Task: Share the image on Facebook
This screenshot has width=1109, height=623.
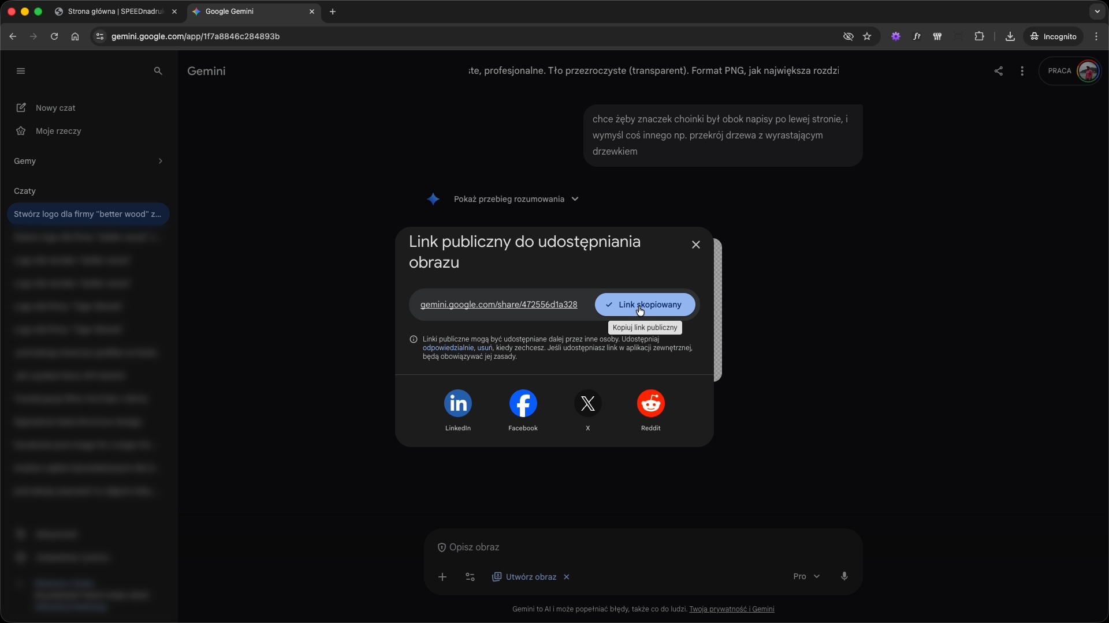Action: click(x=523, y=404)
